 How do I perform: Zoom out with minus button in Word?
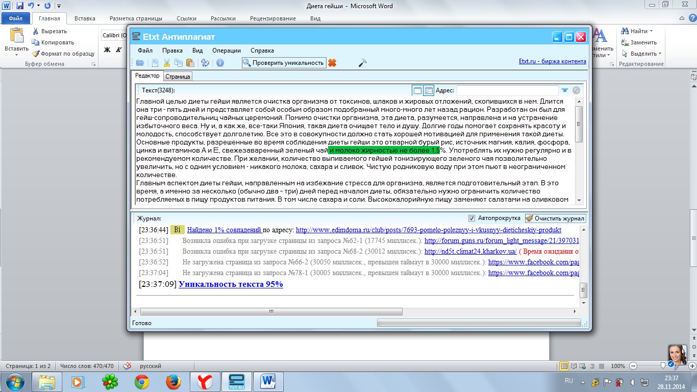pos(633,366)
